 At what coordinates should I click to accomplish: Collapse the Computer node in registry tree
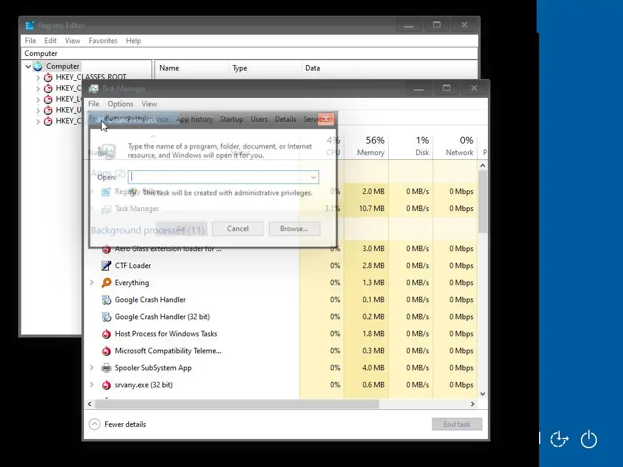28,66
